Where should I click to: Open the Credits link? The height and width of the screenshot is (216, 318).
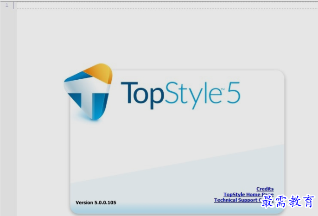[265, 189]
